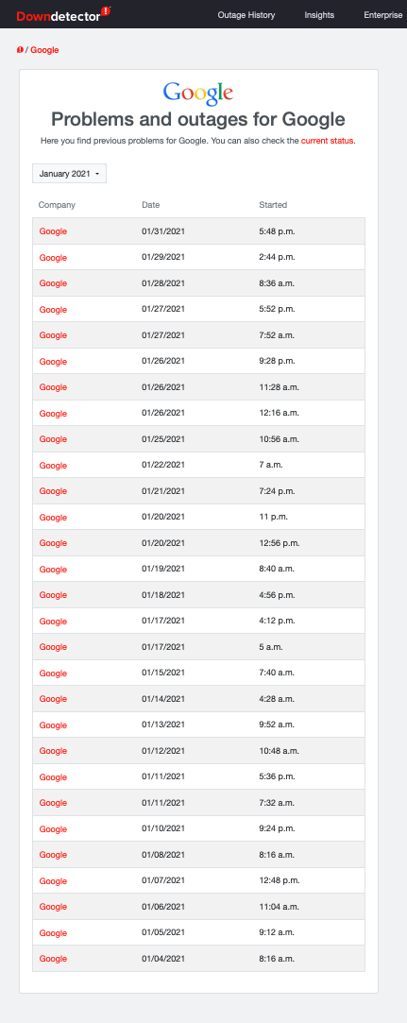Viewport: 407px width, 1023px height.
Task: Open the Outage History menu
Action: 246,15
